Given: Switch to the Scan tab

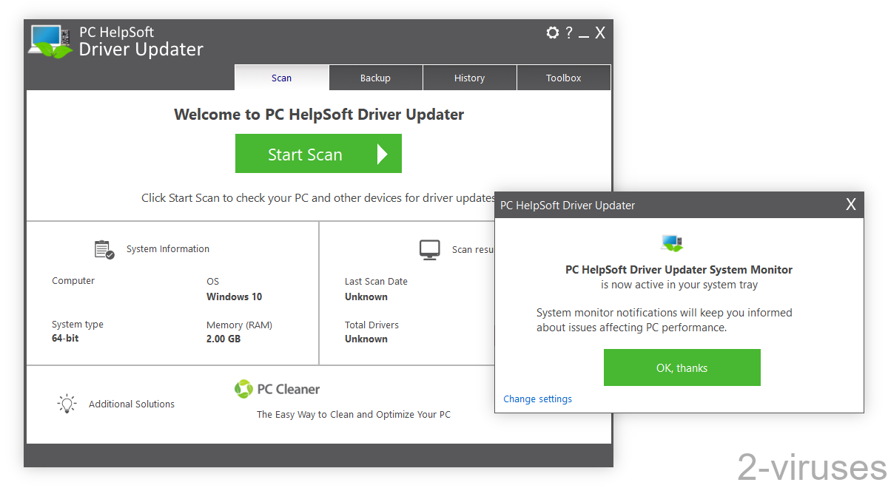Looking at the screenshot, I should 282,78.
